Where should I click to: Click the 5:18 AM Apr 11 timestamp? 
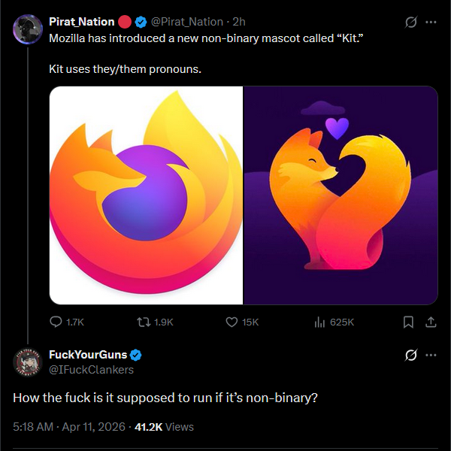(x=68, y=426)
